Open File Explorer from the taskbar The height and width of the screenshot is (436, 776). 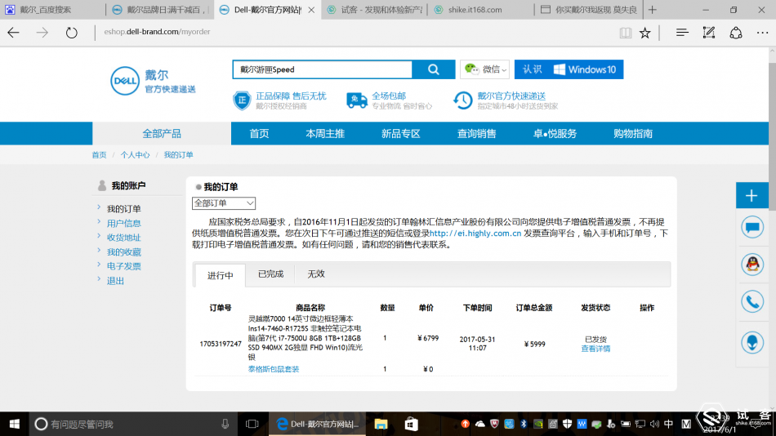(x=381, y=424)
